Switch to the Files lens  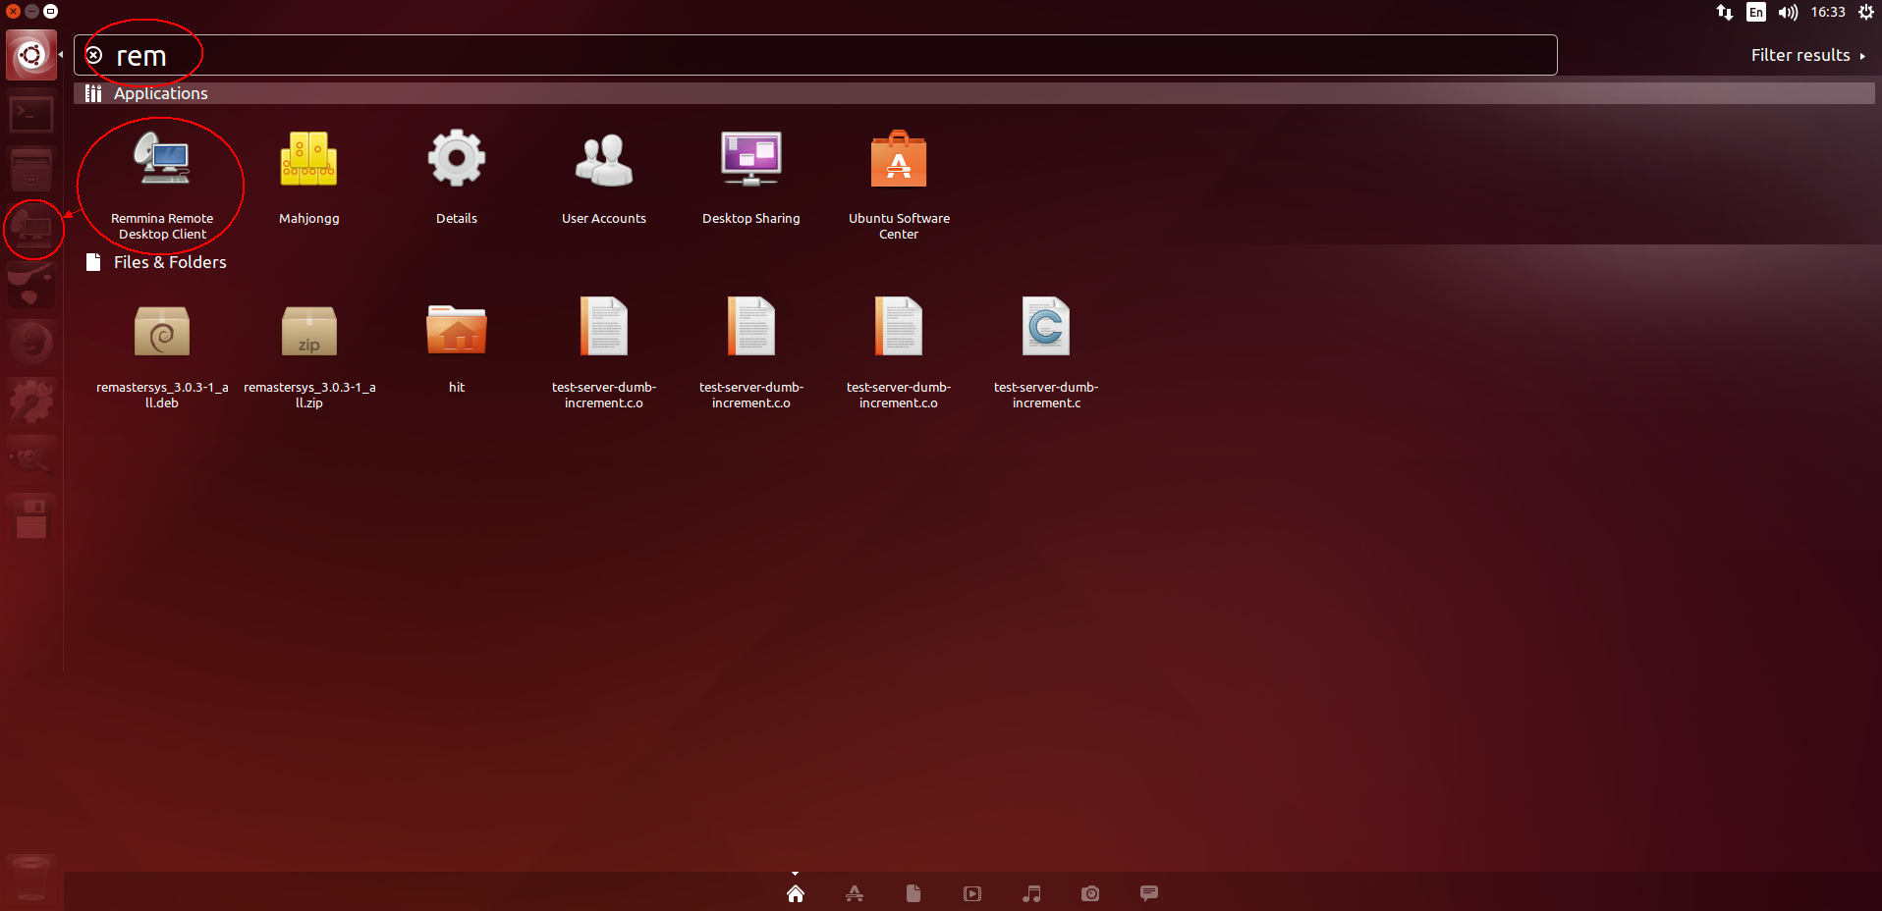(913, 893)
